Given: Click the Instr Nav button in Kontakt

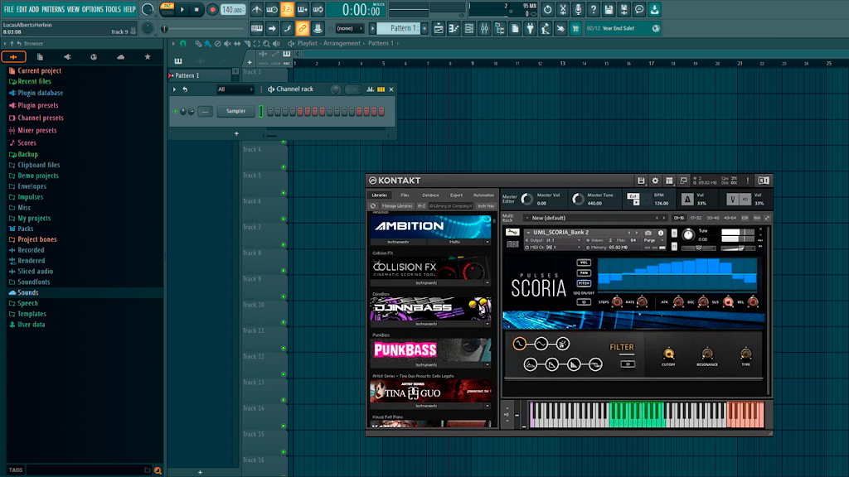Looking at the screenshot, I should click(486, 206).
